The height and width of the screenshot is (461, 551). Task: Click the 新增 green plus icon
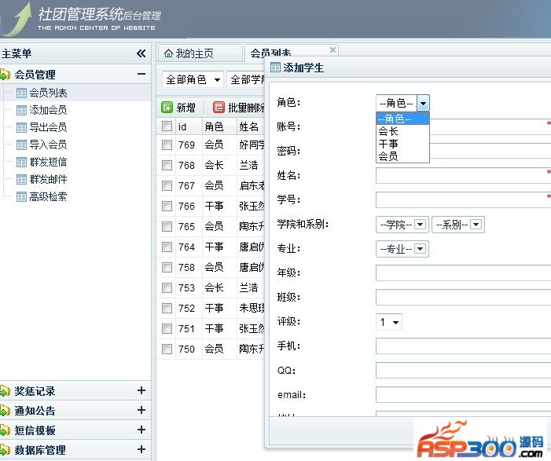click(167, 107)
